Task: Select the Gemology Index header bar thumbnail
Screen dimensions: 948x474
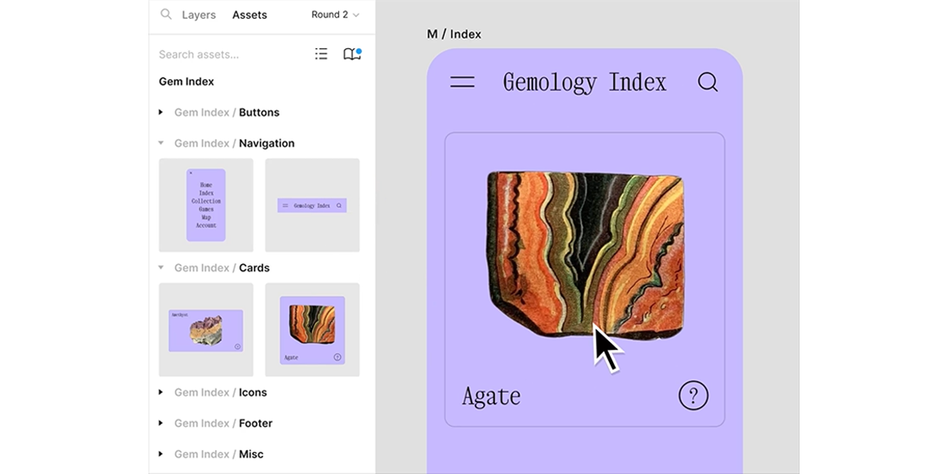Action: click(x=312, y=205)
